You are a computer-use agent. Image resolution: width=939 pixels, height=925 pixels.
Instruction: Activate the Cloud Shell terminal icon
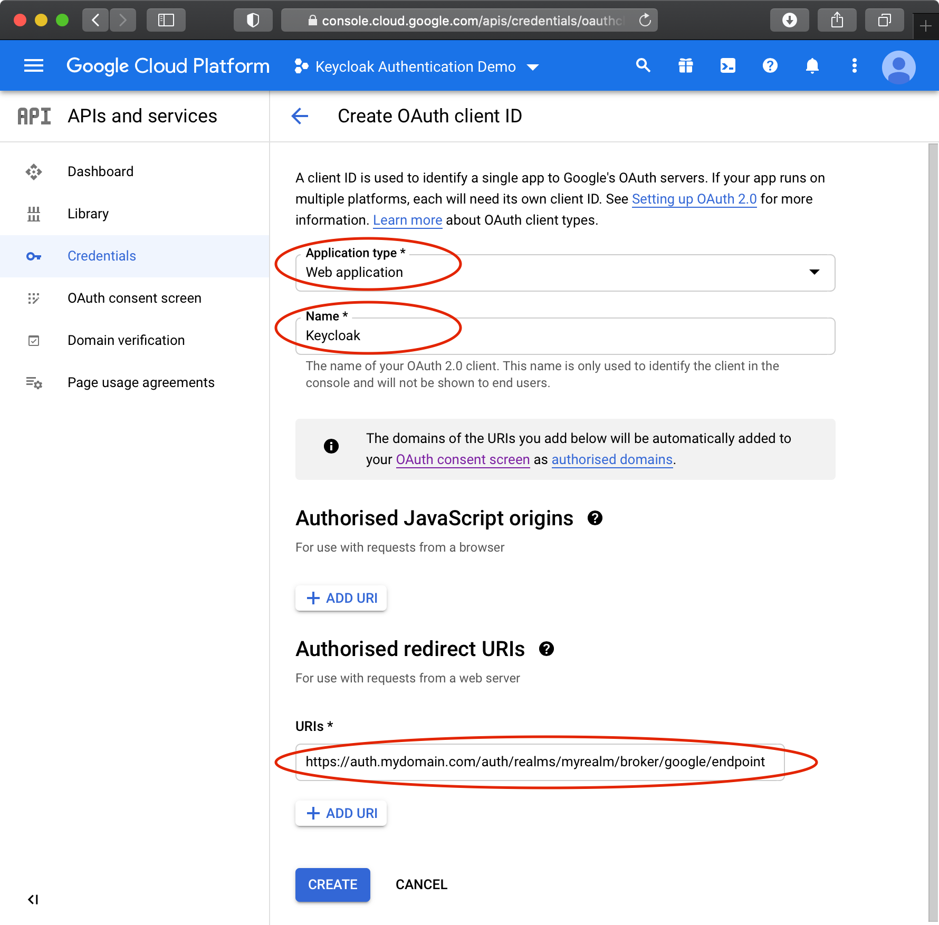[x=727, y=65]
